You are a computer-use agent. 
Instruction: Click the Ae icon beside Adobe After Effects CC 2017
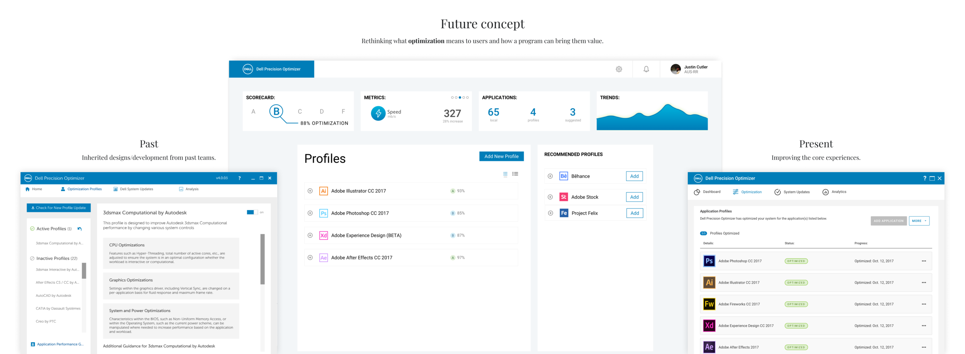pyautogui.click(x=323, y=258)
